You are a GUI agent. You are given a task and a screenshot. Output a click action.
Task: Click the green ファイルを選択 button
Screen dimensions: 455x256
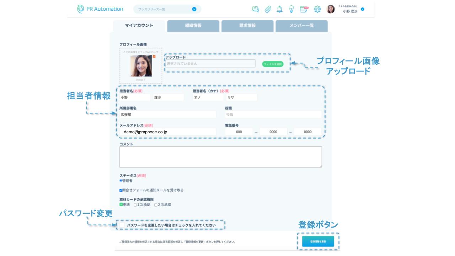pos(273,64)
